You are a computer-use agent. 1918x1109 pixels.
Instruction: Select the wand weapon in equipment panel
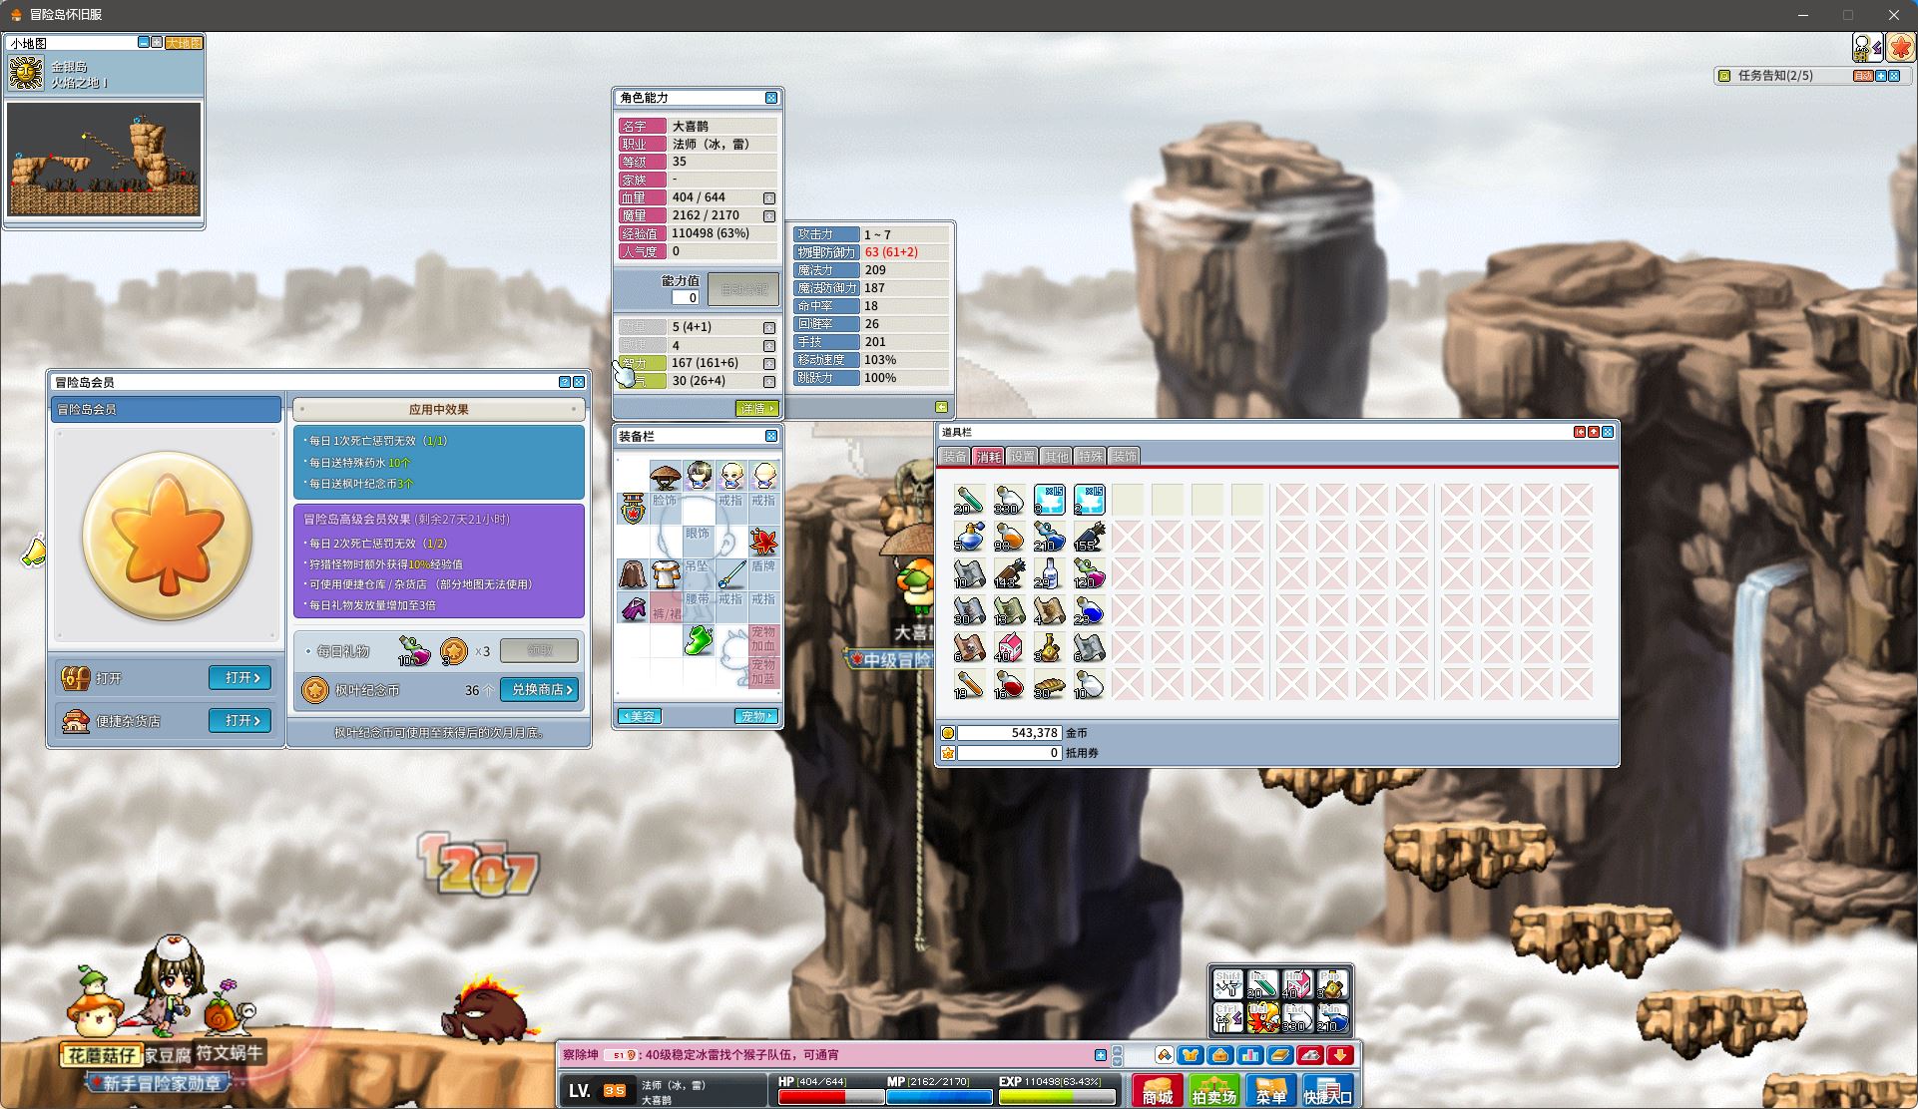(731, 574)
